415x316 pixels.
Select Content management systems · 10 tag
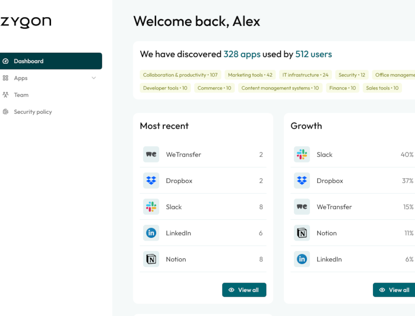coord(280,88)
